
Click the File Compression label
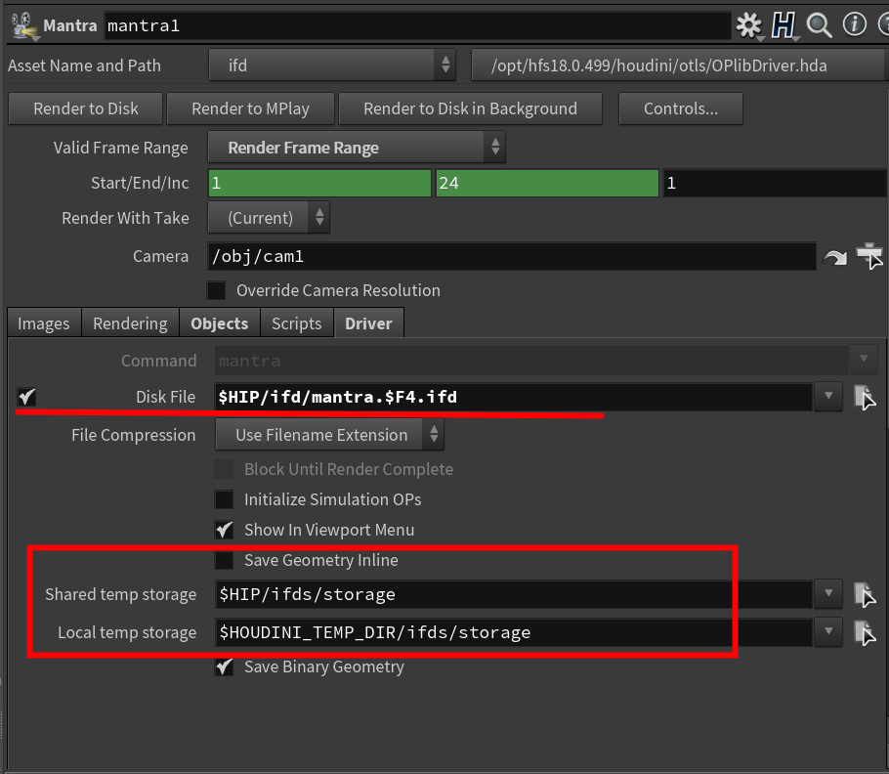pyautogui.click(x=134, y=435)
